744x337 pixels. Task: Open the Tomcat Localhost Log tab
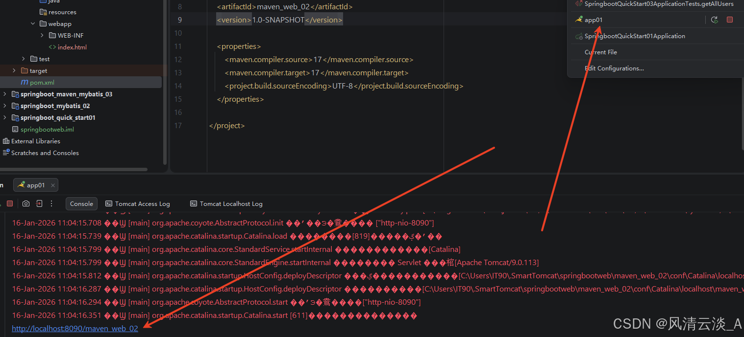[226, 203]
